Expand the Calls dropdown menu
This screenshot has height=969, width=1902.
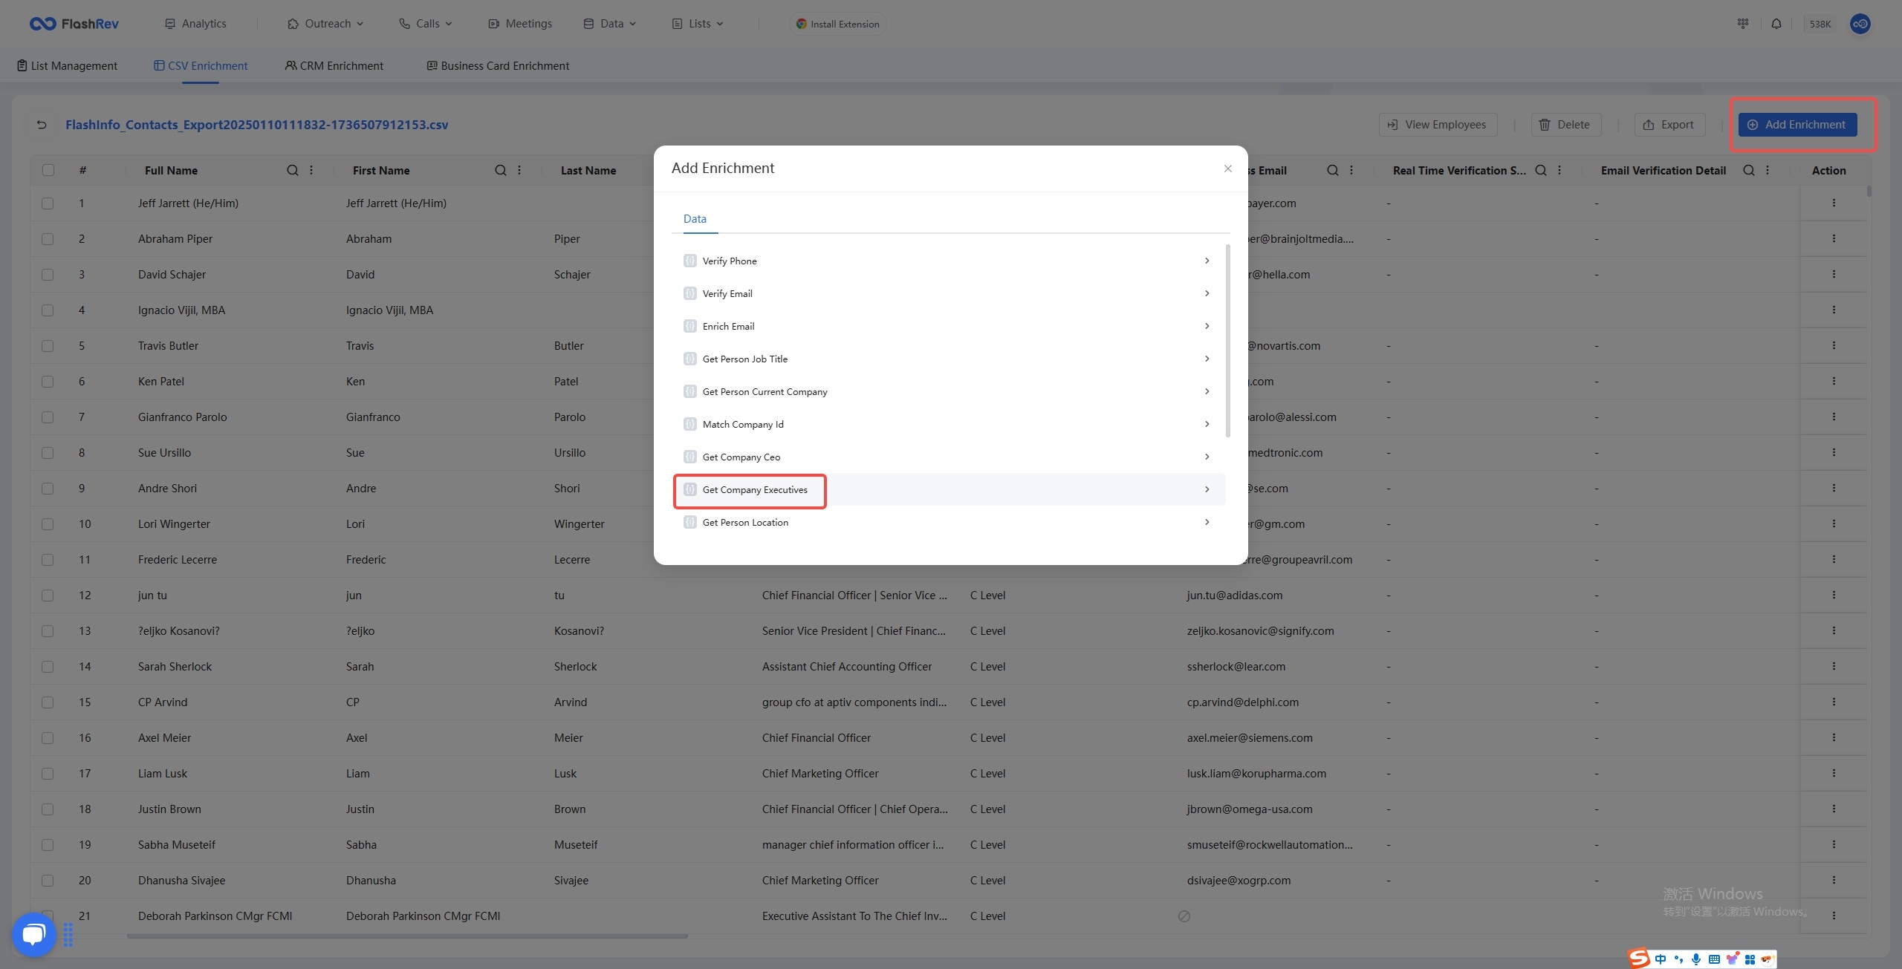coord(426,24)
